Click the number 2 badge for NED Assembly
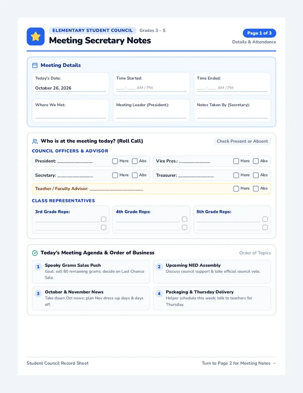Image resolution: width=303 pixels, height=393 pixels. (x=159, y=266)
